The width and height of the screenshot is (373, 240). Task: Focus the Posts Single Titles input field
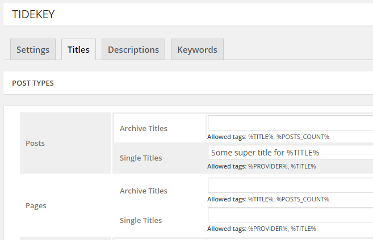pyautogui.click(x=291, y=152)
